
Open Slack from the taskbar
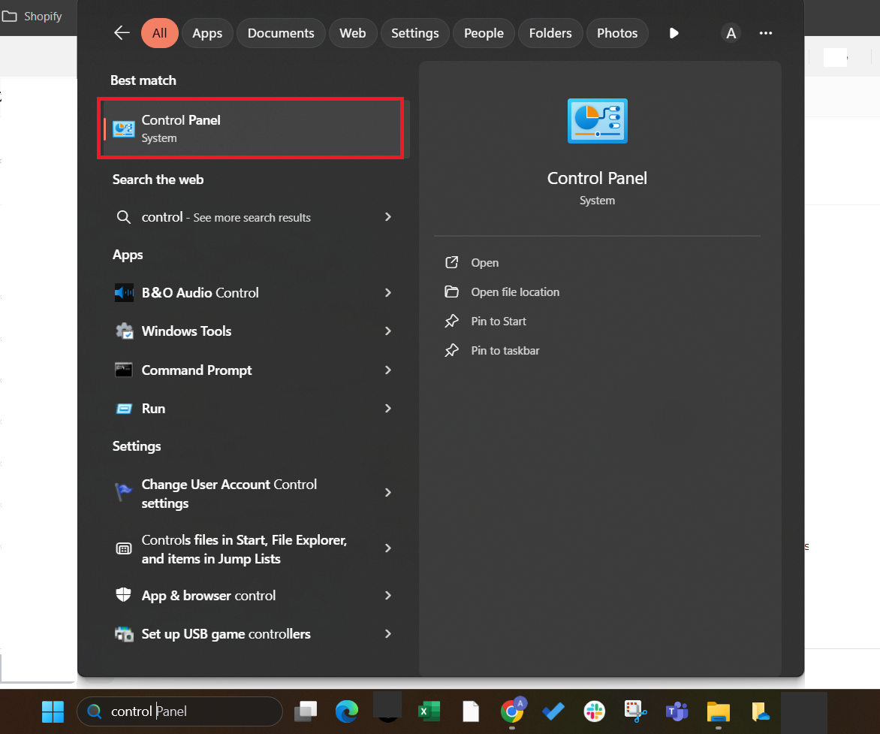(595, 711)
